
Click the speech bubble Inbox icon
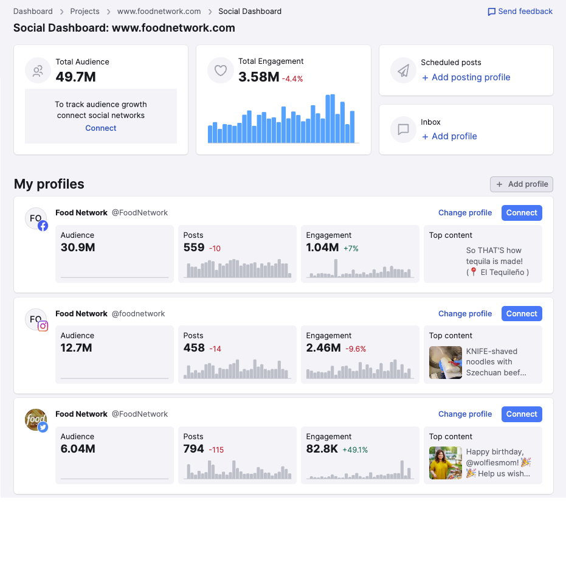click(403, 130)
